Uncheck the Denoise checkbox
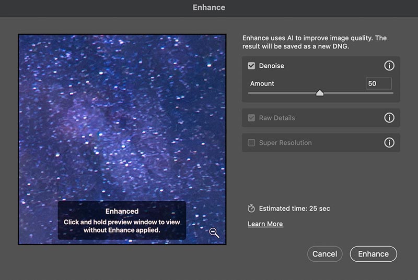 click(x=251, y=66)
